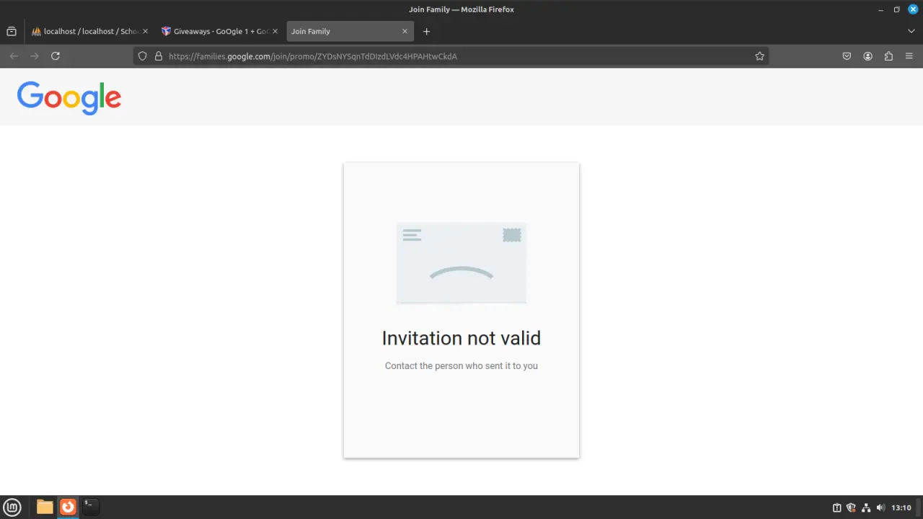Click the tracking protection shield icon
The image size is (923, 519).
pos(143,56)
